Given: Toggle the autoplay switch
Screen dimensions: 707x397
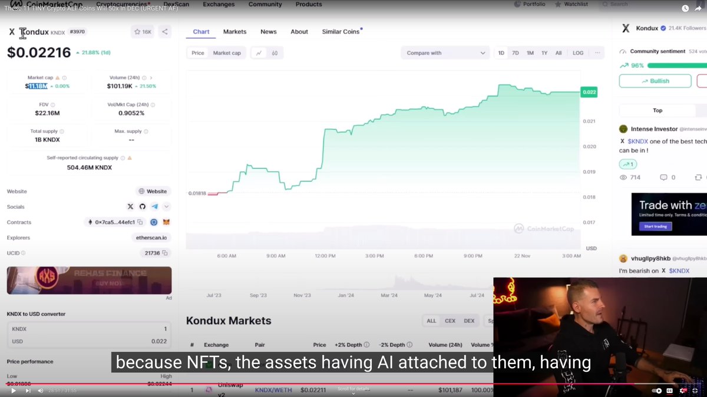Looking at the screenshot, I should pyautogui.click(x=656, y=391).
